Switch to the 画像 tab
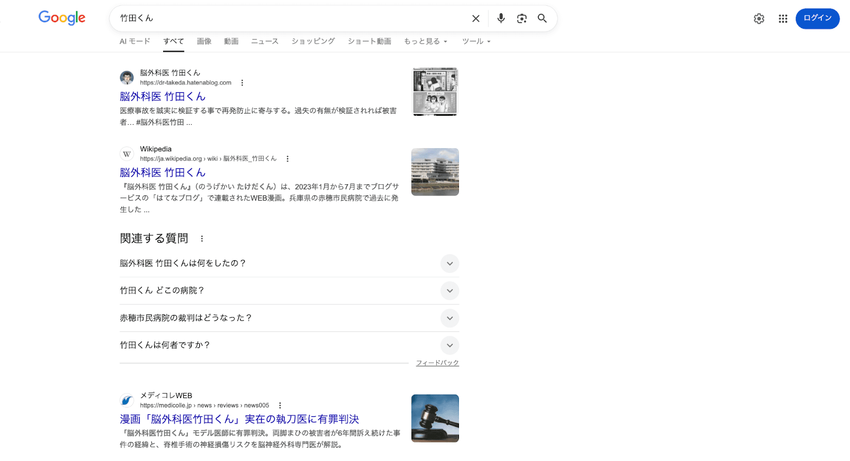Screen dimensions: 850x461 click(204, 41)
